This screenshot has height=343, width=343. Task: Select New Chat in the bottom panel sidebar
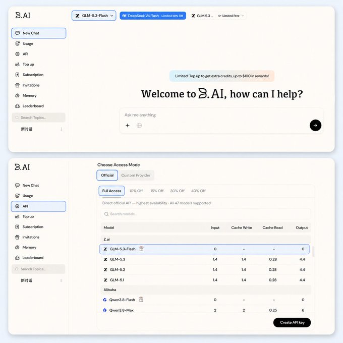click(38, 185)
